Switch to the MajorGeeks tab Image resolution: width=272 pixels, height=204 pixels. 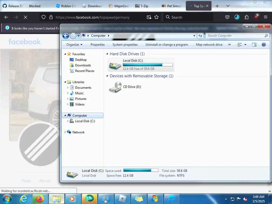click(119, 6)
